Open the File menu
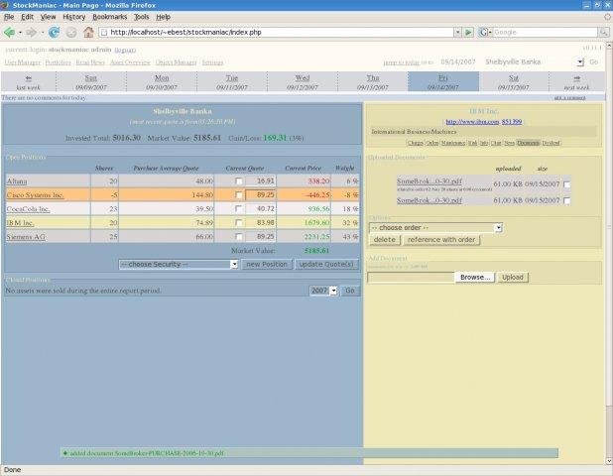613x476 pixels. click(x=9, y=17)
